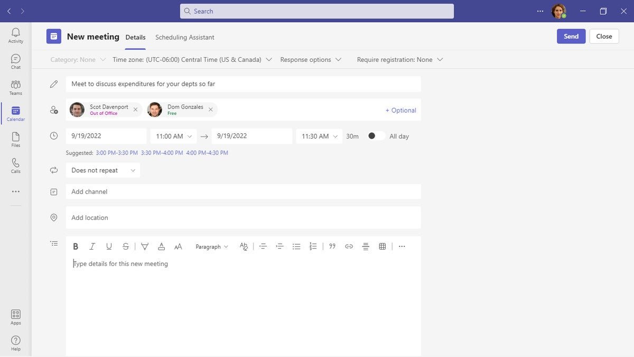Viewport: 634px width, 357px height.
Task: Start a bulleted list
Action: pos(296,246)
